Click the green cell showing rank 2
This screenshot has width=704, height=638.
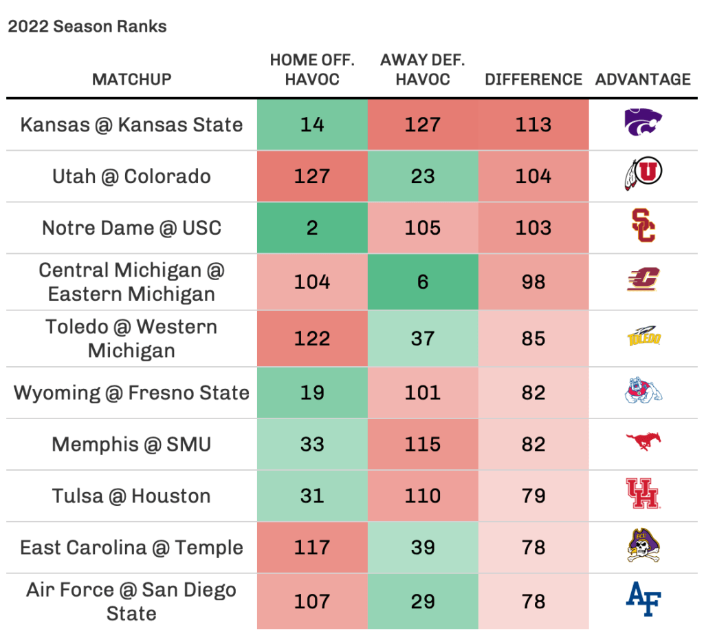click(x=312, y=228)
